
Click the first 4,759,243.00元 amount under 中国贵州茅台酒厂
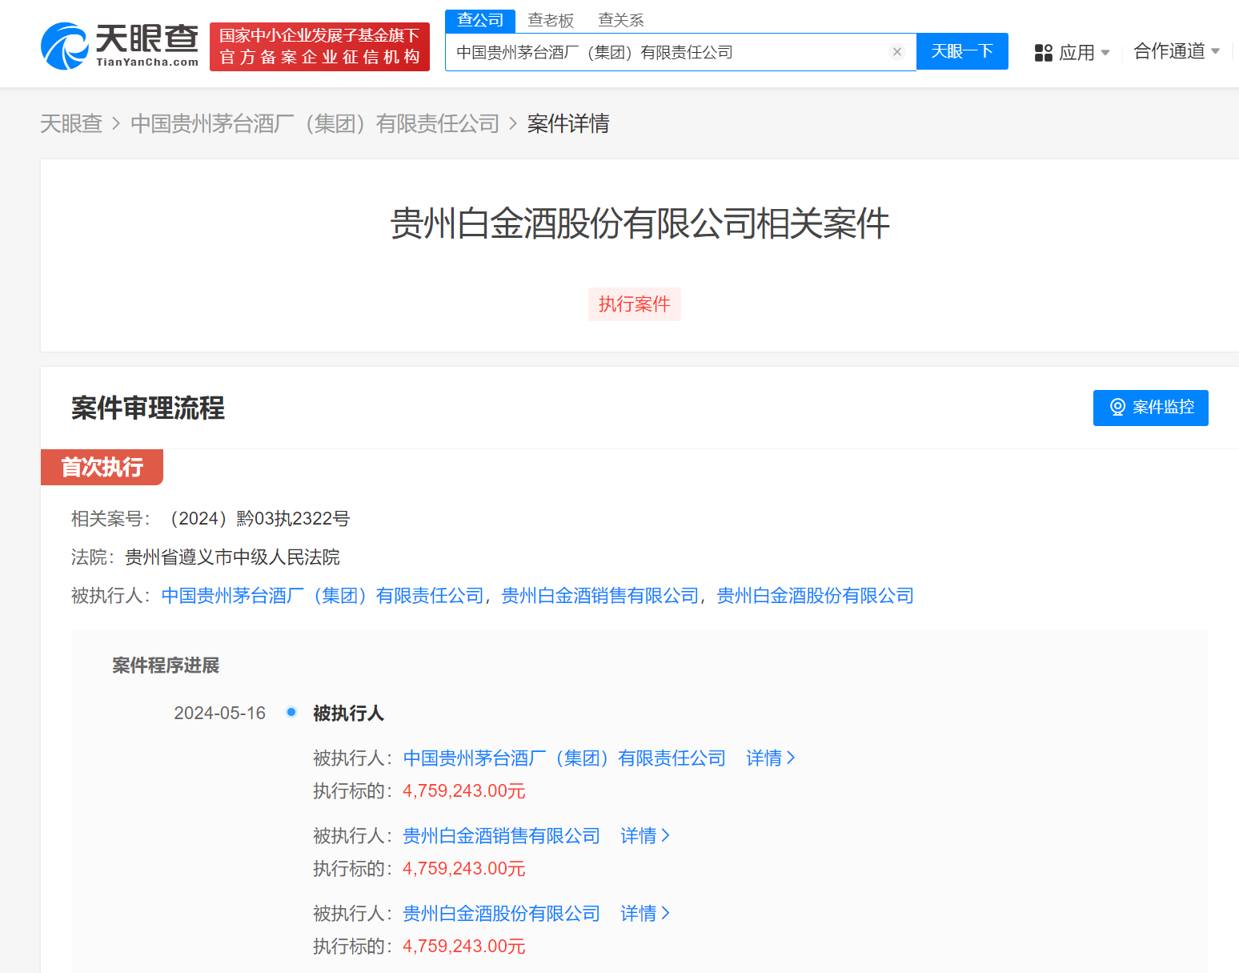coord(464,791)
